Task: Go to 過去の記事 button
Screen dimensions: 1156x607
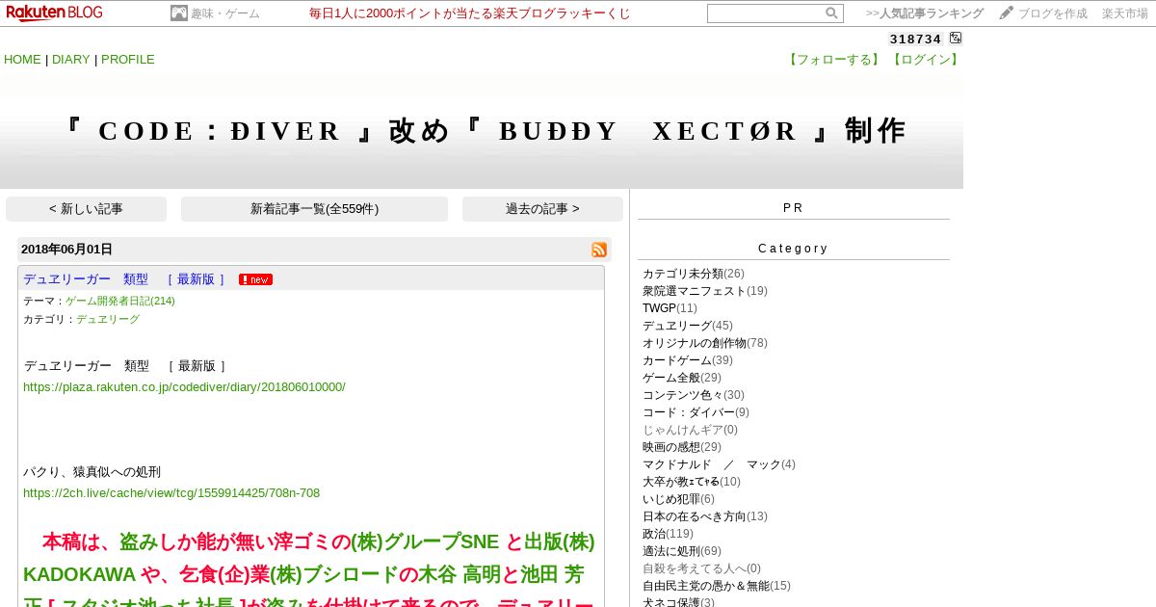Action: pyautogui.click(x=542, y=209)
